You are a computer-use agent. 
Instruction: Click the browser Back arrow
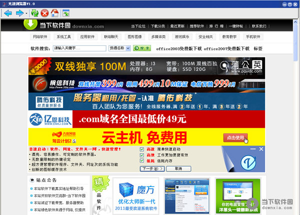pyautogui.click(x=7, y=12)
